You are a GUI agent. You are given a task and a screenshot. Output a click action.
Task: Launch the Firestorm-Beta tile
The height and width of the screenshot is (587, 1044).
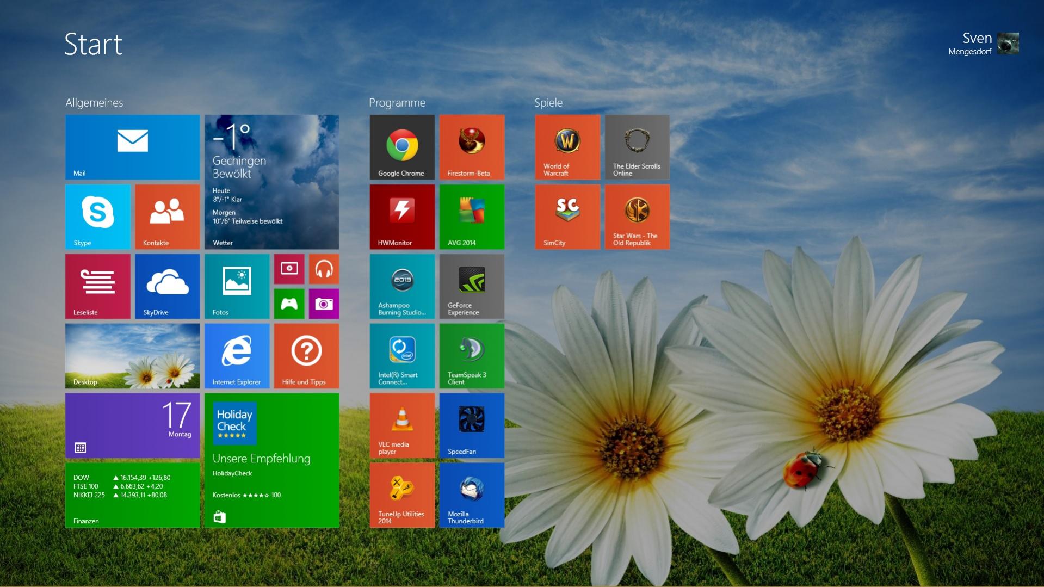pyautogui.click(x=472, y=147)
